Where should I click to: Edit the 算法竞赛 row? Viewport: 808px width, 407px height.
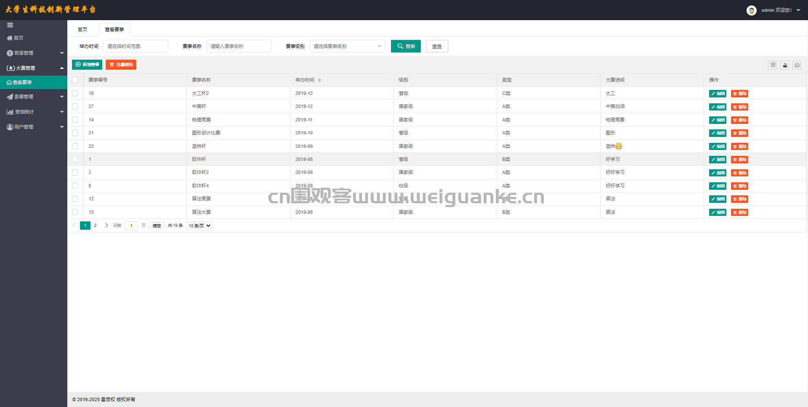(x=718, y=199)
